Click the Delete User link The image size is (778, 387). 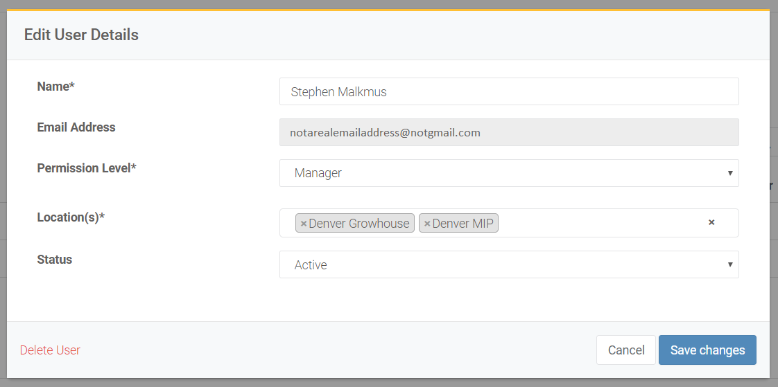click(50, 350)
